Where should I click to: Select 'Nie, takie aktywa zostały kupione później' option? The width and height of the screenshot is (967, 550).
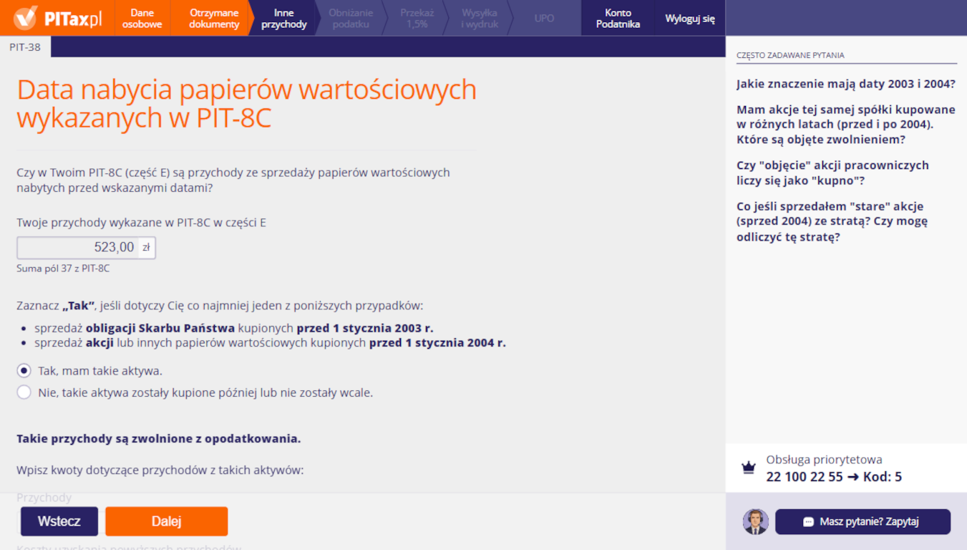24,392
